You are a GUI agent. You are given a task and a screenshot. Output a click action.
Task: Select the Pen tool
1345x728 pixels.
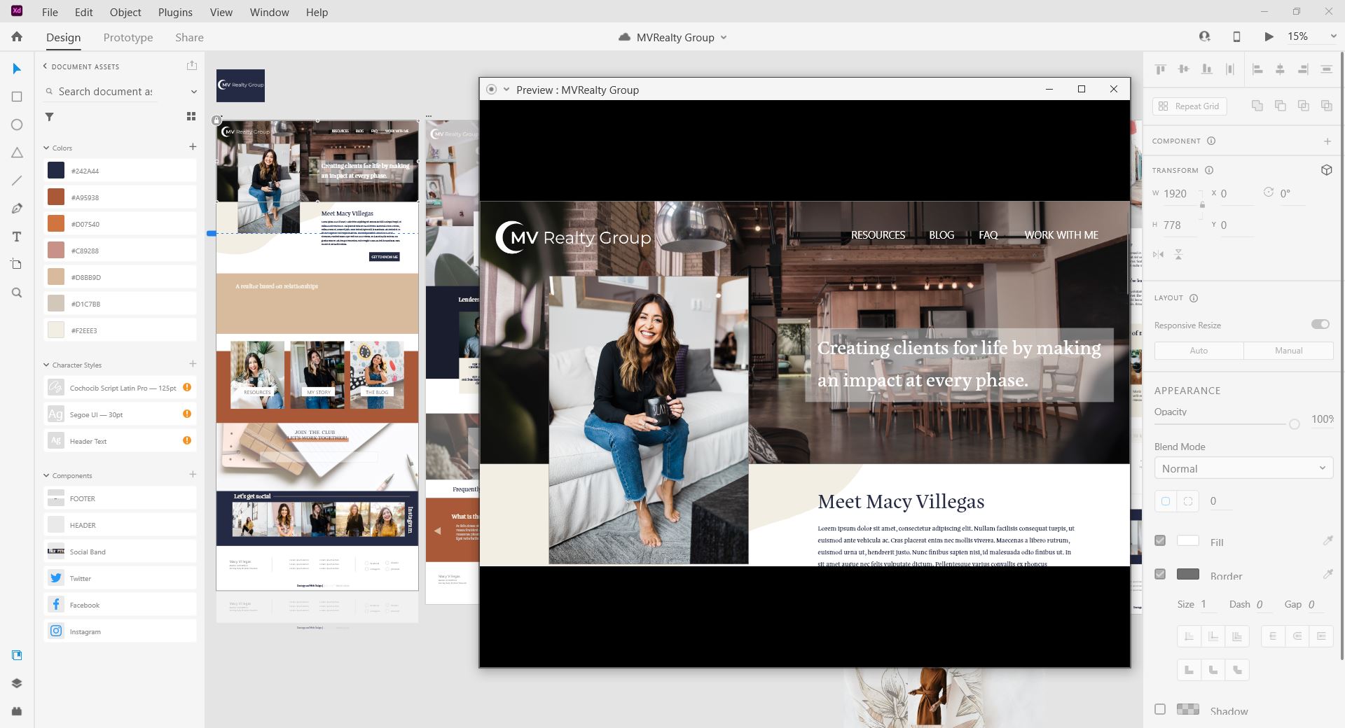[17, 209]
